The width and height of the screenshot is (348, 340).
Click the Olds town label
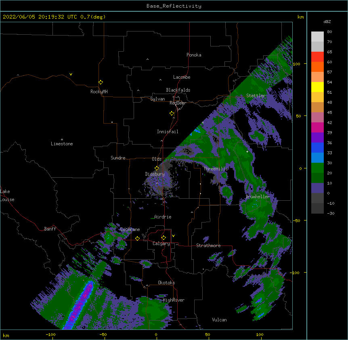157,159
